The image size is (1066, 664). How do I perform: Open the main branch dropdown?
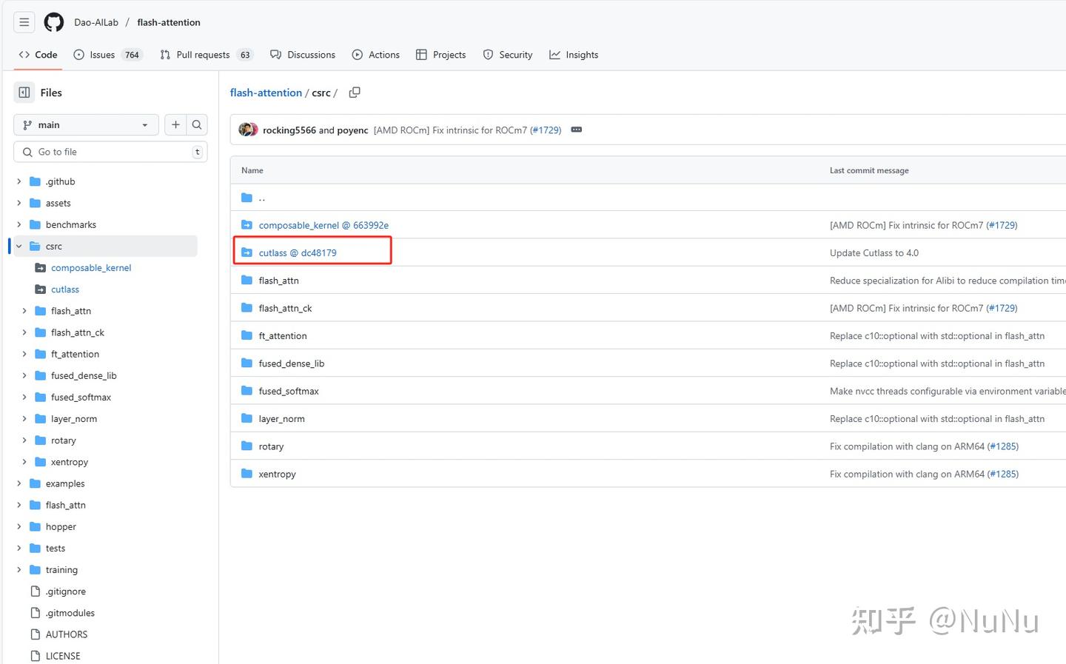tap(86, 125)
